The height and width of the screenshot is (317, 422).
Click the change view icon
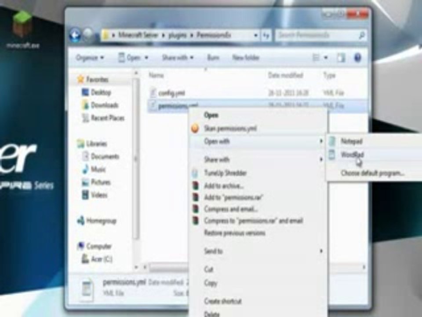point(316,57)
